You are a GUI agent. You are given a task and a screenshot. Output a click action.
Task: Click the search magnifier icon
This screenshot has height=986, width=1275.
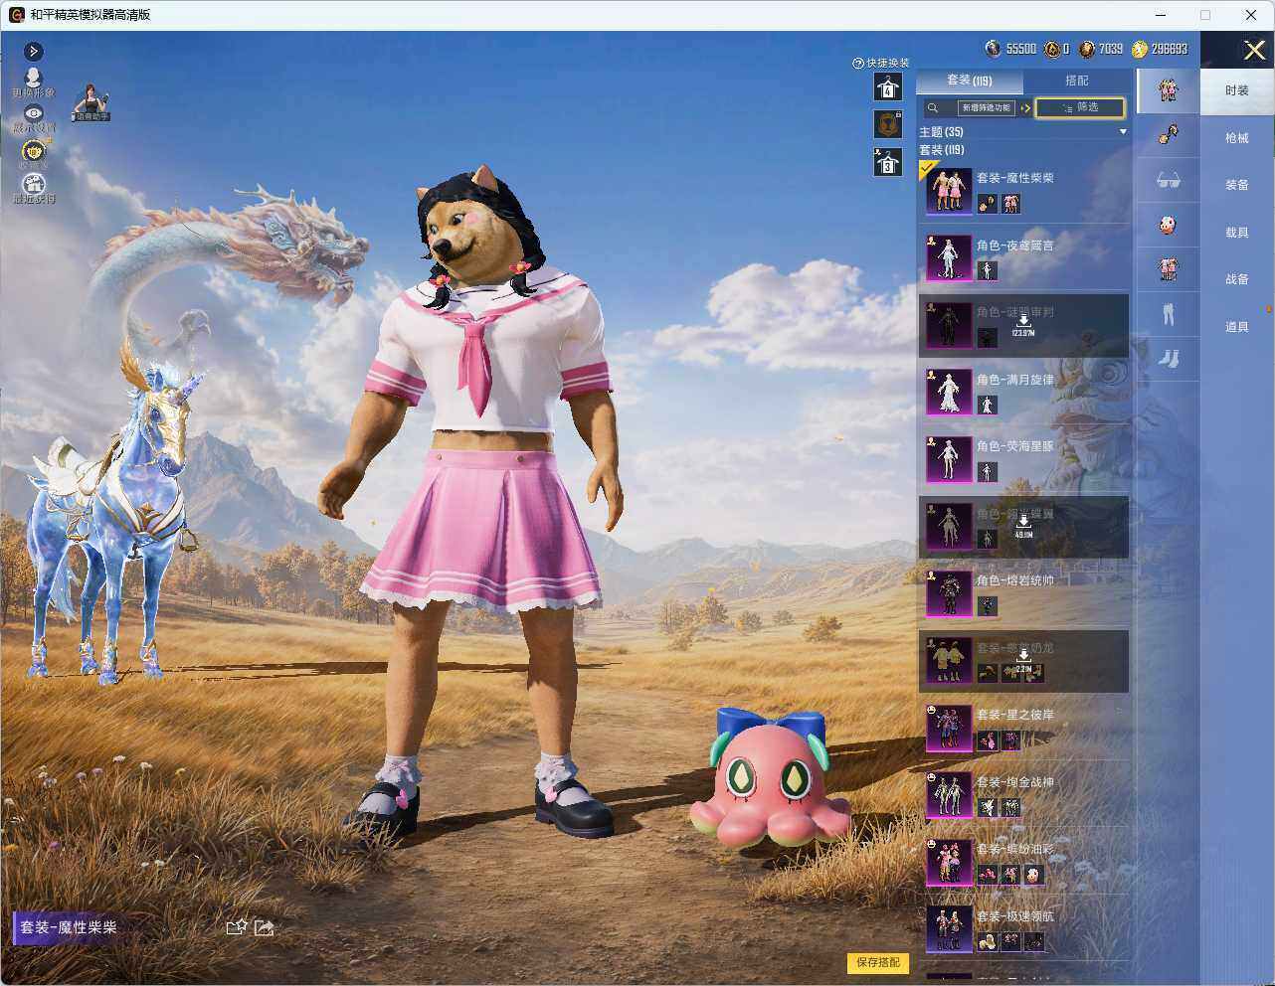click(x=933, y=107)
